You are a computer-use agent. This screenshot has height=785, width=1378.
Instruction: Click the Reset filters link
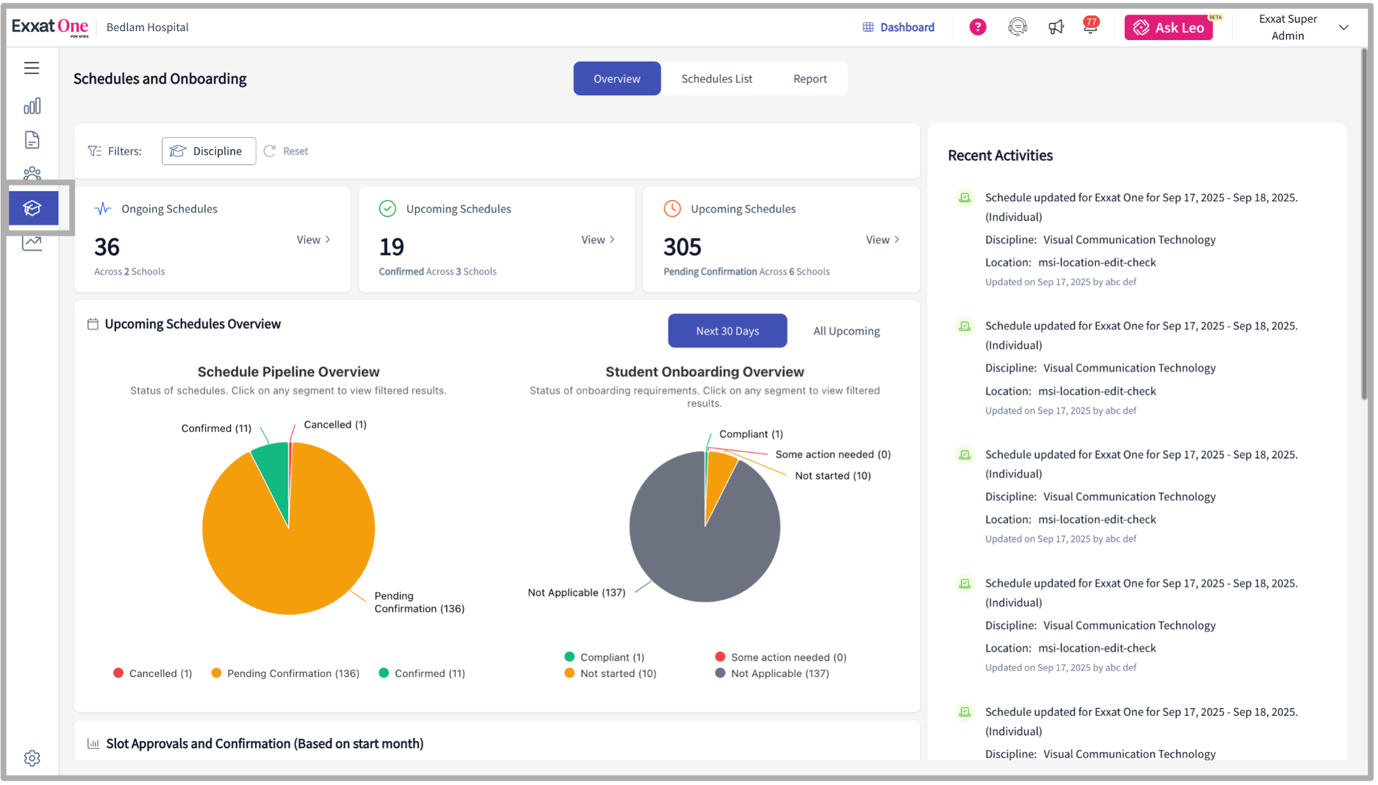(286, 151)
